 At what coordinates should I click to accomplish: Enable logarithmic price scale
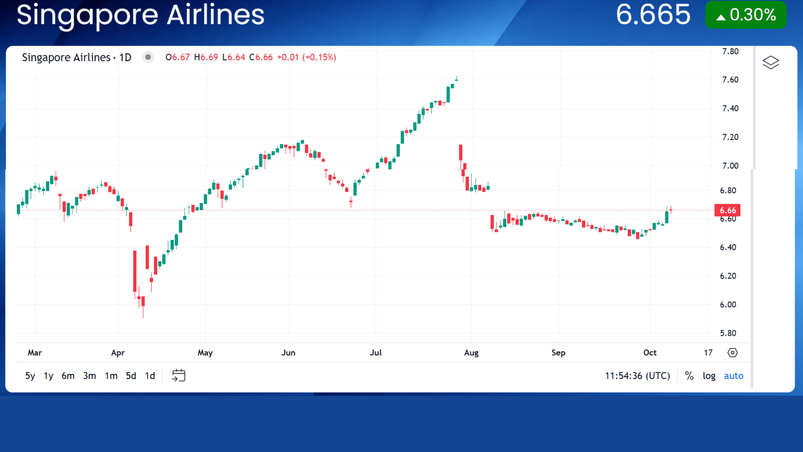709,375
